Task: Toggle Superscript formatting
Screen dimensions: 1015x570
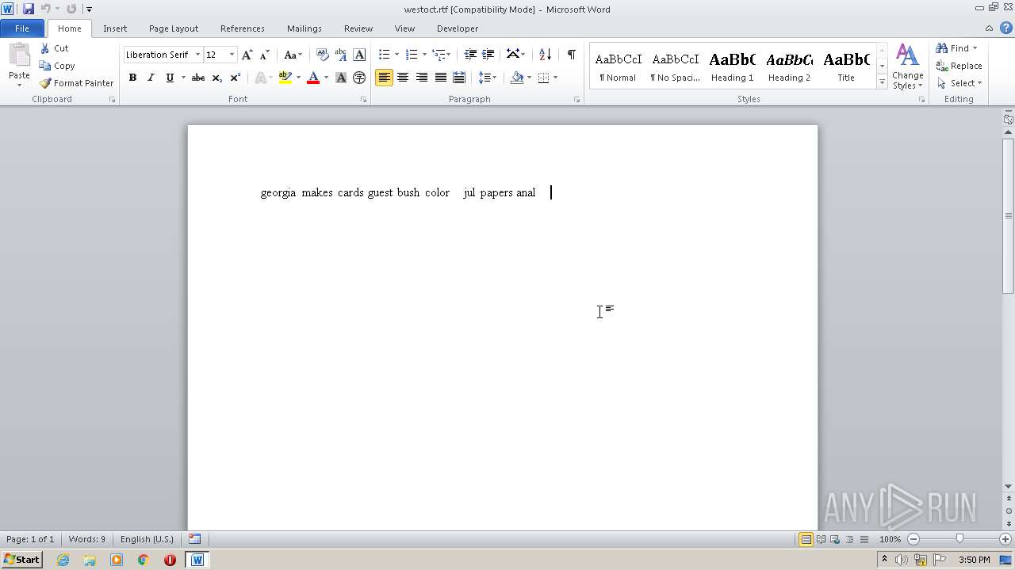Action: point(236,78)
